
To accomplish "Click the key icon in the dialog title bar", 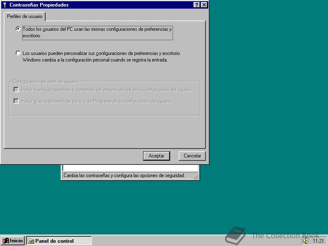I will [5, 5].
